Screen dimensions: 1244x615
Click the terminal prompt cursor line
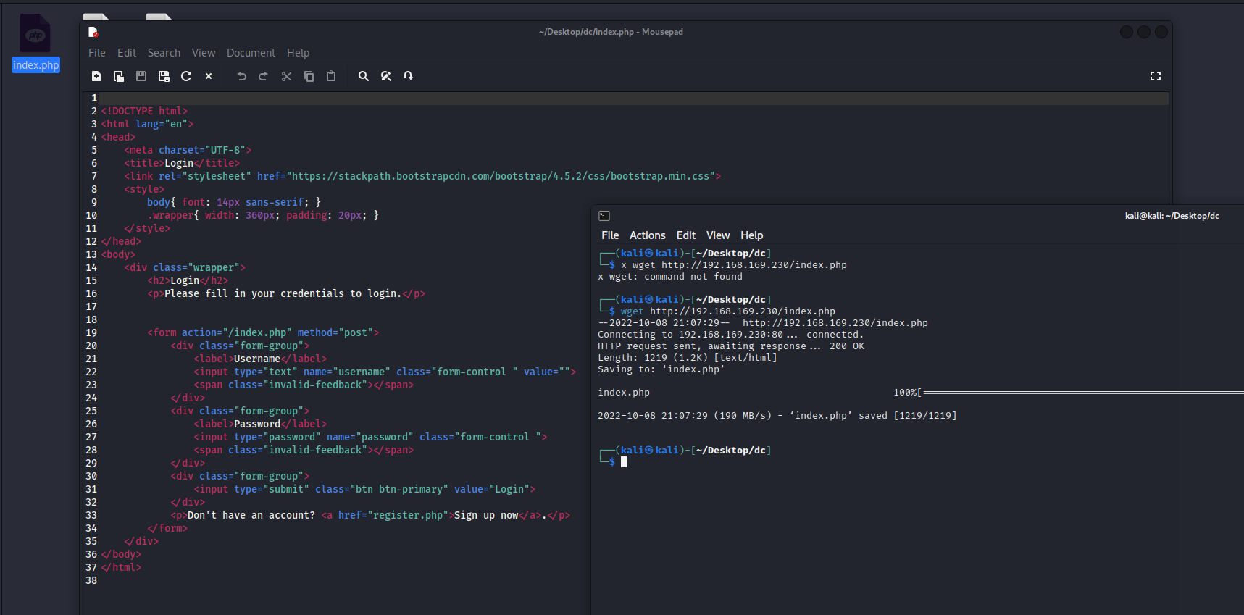coord(612,461)
